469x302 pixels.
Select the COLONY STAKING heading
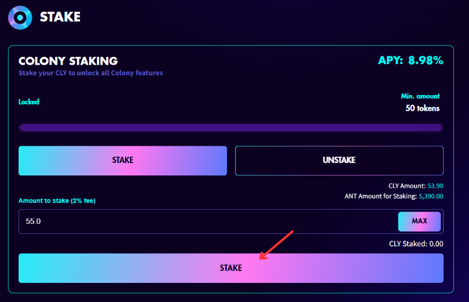pyautogui.click(x=68, y=61)
